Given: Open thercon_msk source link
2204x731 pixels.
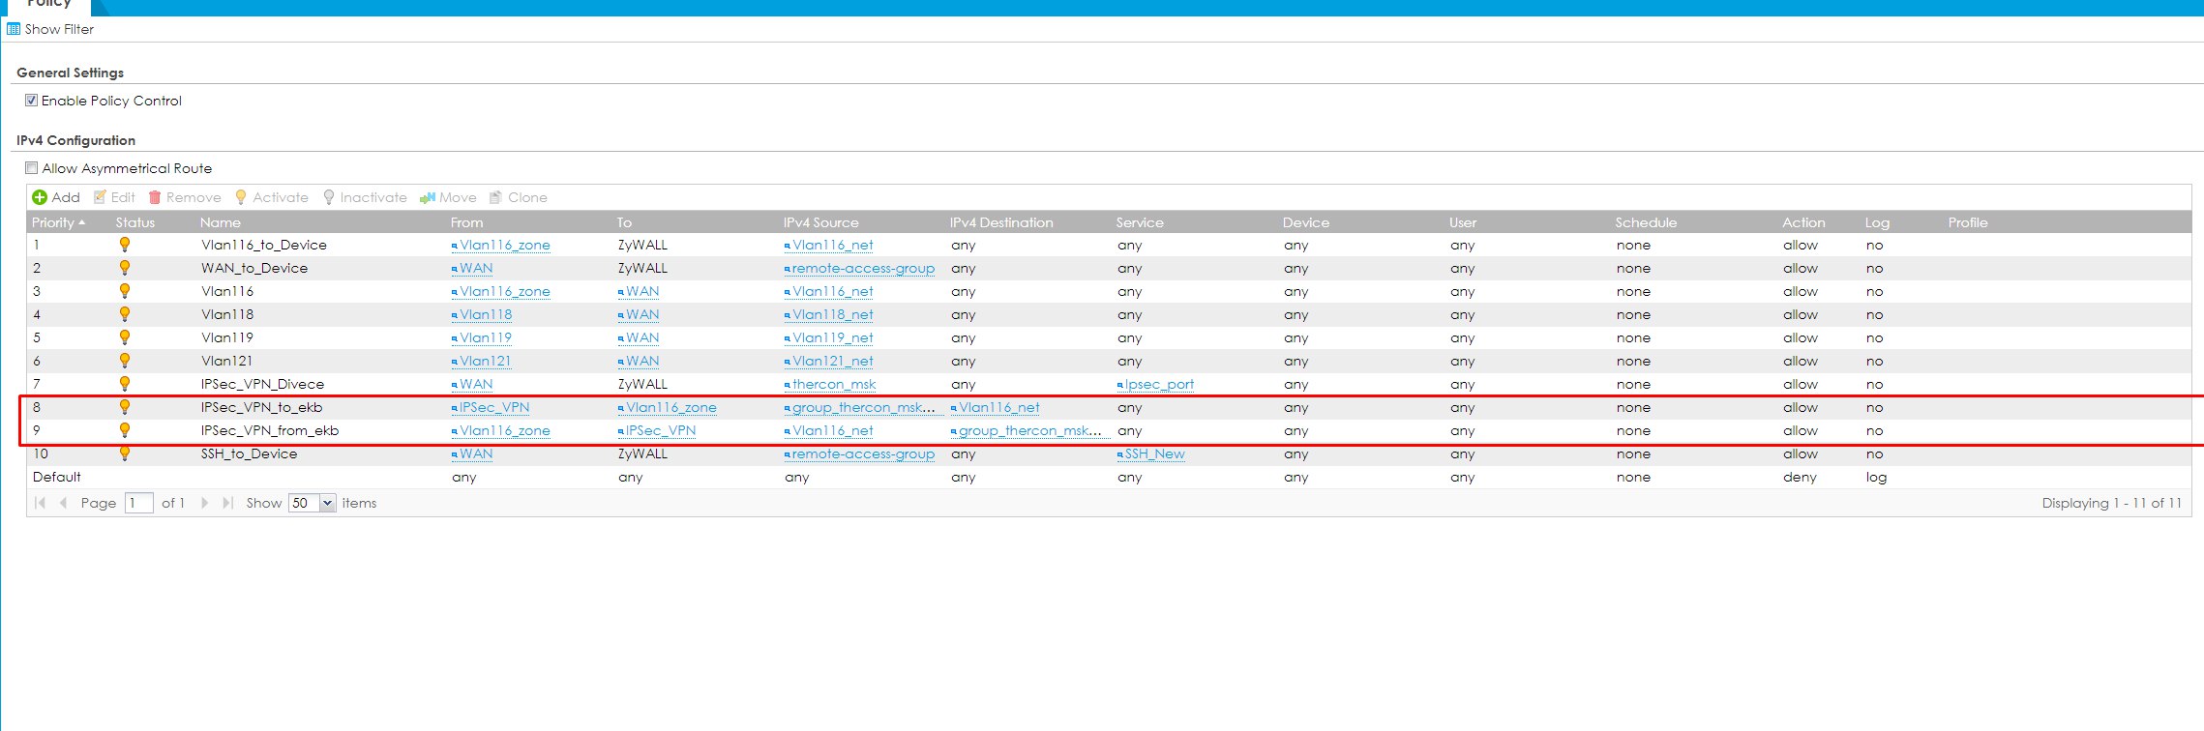Looking at the screenshot, I should tap(834, 385).
